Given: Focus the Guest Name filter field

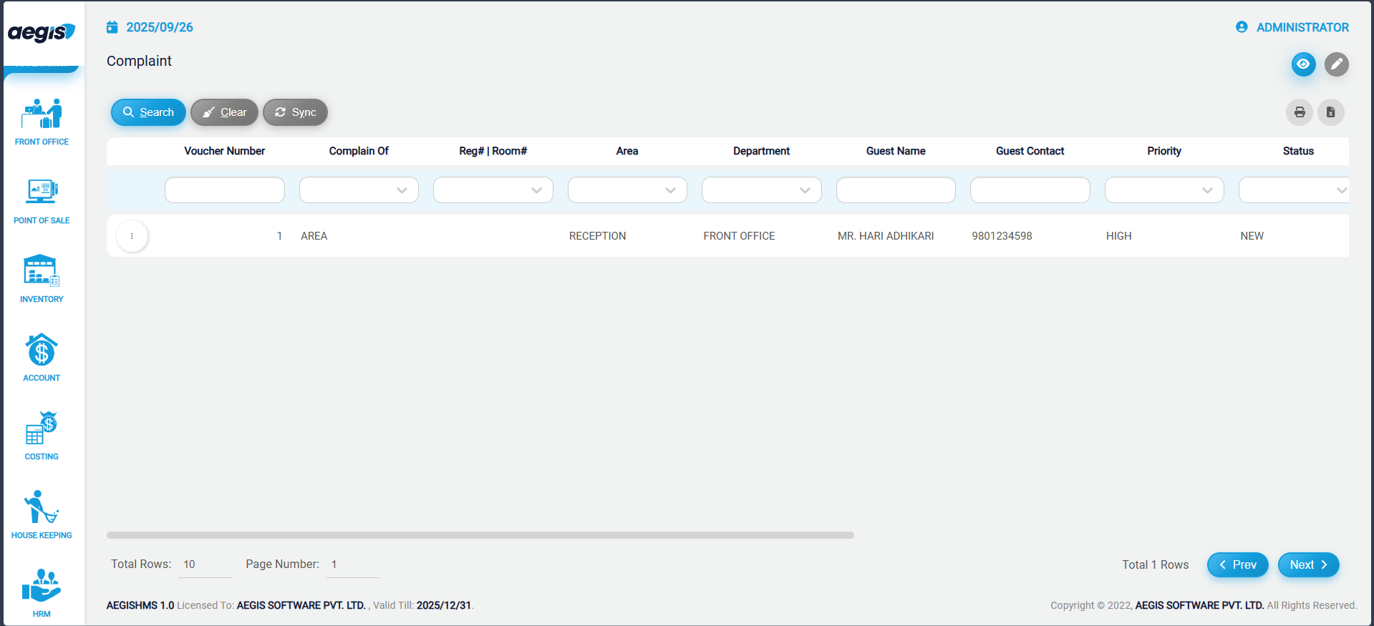Looking at the screenshot, I should tap(896, 190).
